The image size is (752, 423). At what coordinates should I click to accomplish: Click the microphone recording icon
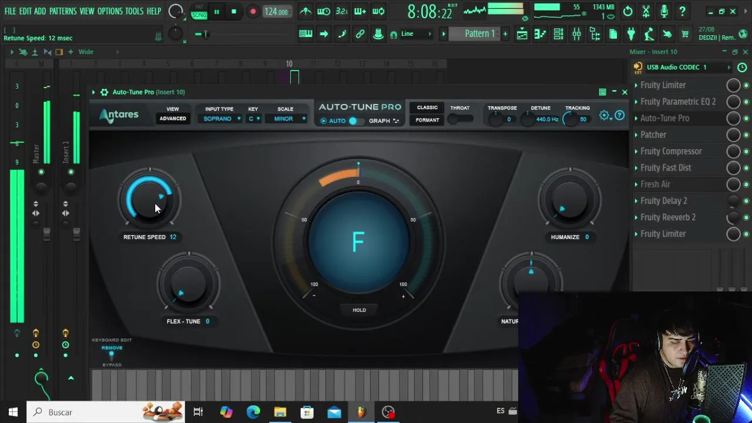click(664, 11)
